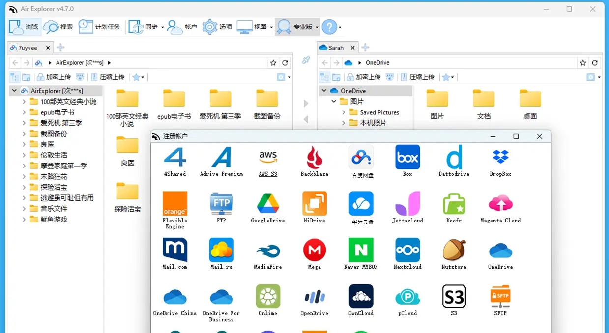This screenshot has width=609, height=333.
Task: Choose the Jottacloud icon
Action: pyautogui.click(x=407, y=203)
